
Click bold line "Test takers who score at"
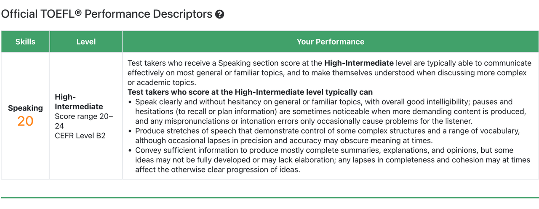(x=250, y=92)
